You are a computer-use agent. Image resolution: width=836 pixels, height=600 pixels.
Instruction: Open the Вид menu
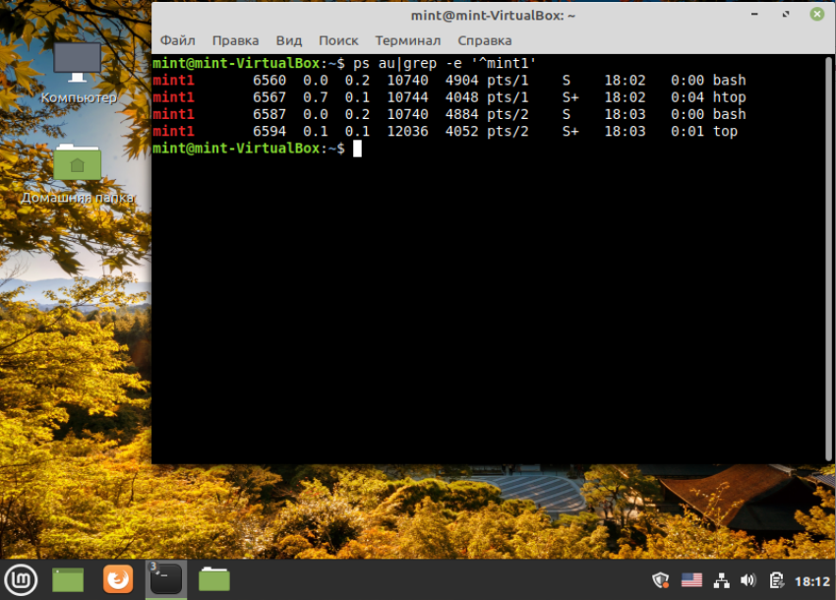click(288, 40)
